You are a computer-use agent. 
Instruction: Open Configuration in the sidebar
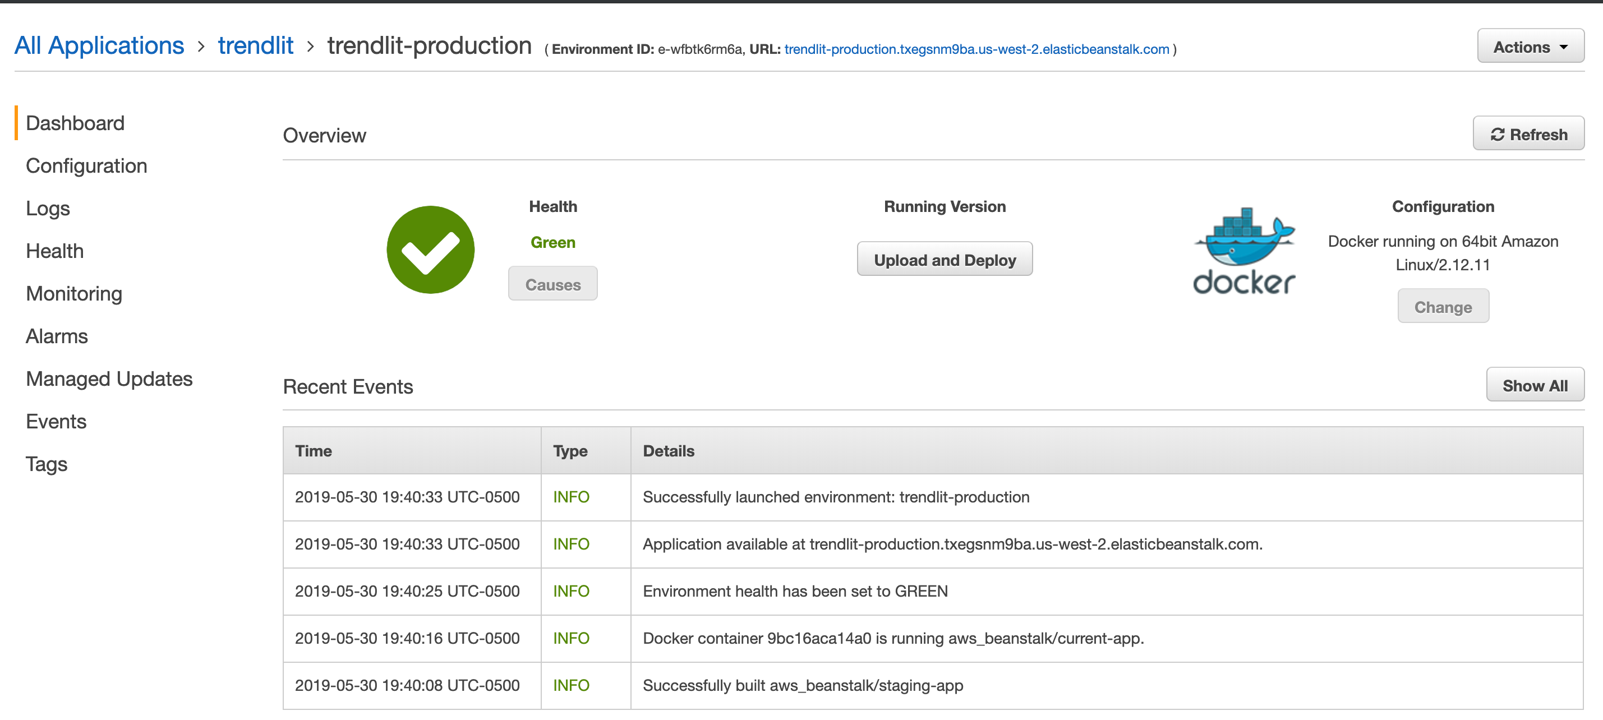(86, 165)
